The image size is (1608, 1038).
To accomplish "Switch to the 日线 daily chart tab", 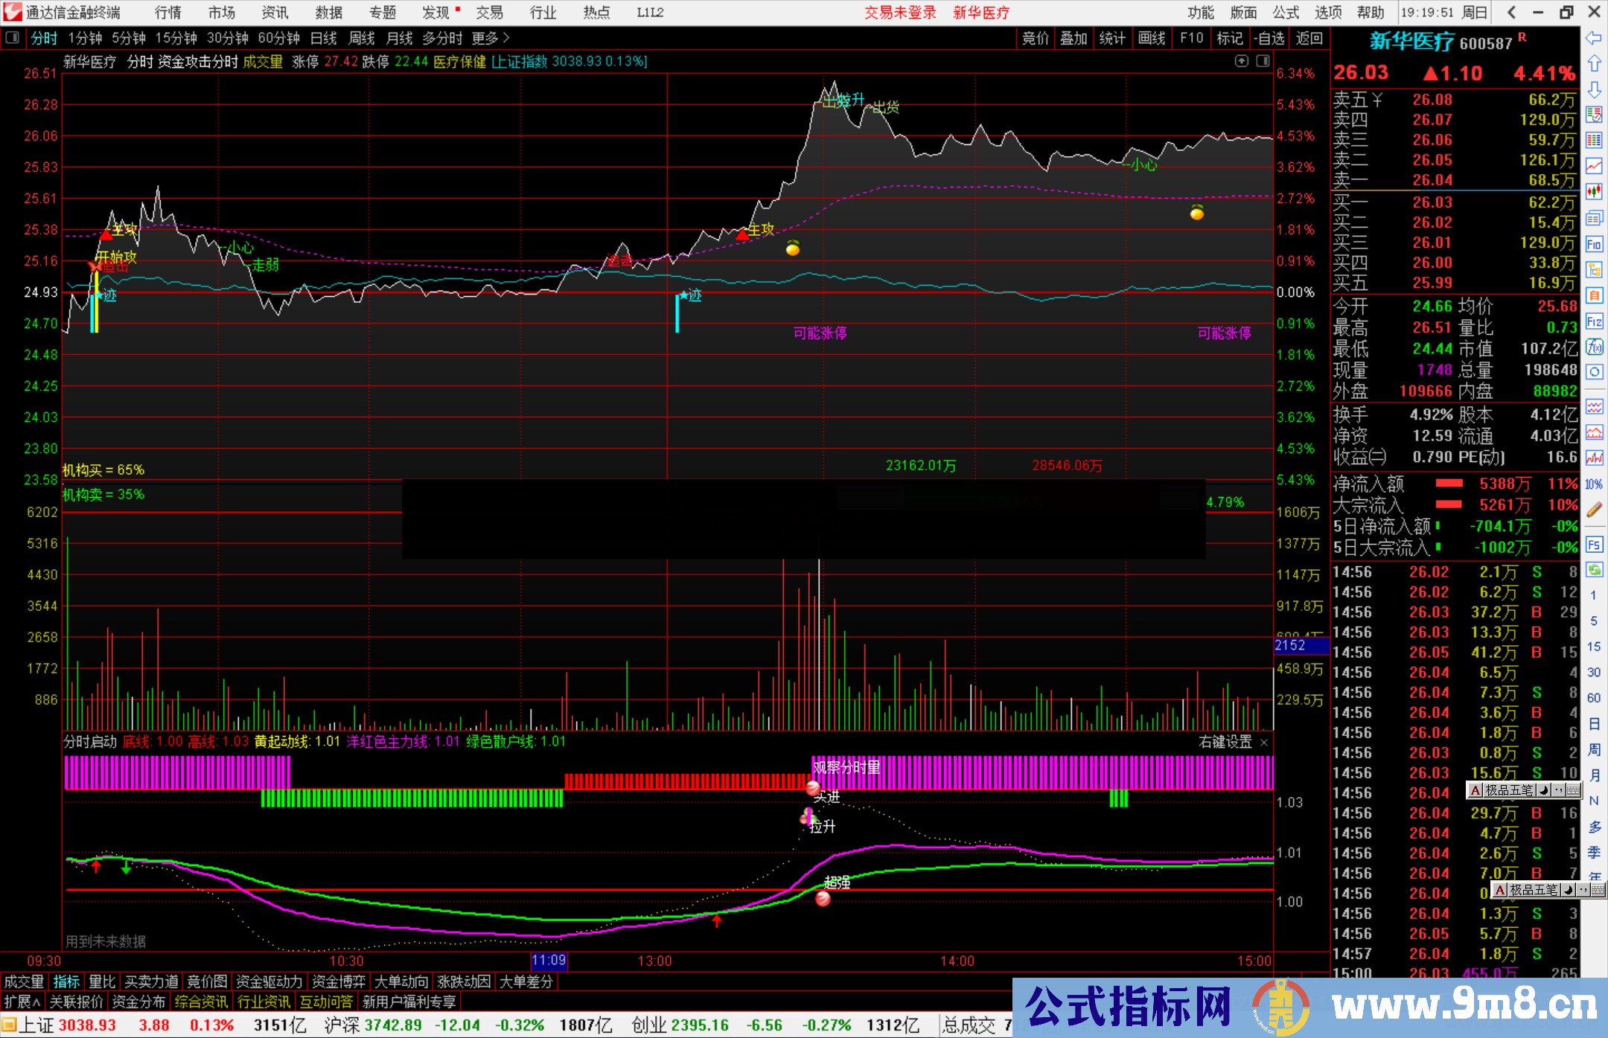I will [323, 38].
